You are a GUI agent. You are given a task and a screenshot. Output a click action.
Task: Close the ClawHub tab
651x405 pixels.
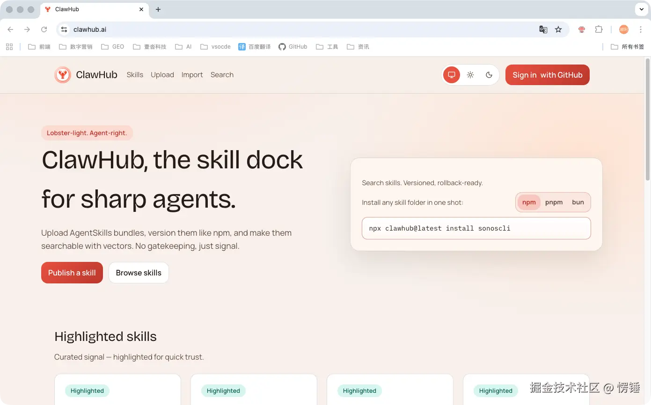coord(142,9)
